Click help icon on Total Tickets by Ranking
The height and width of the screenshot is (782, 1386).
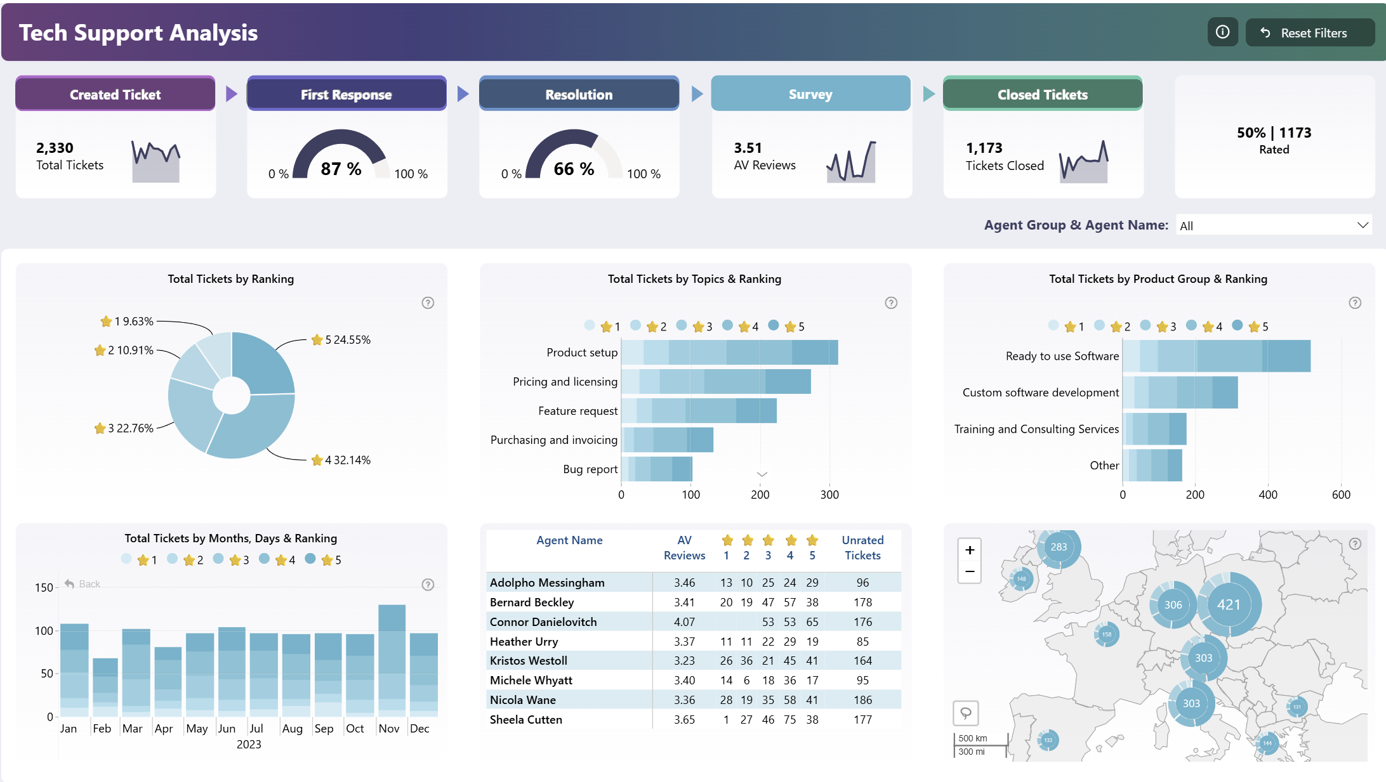click(x=428, y=303)
